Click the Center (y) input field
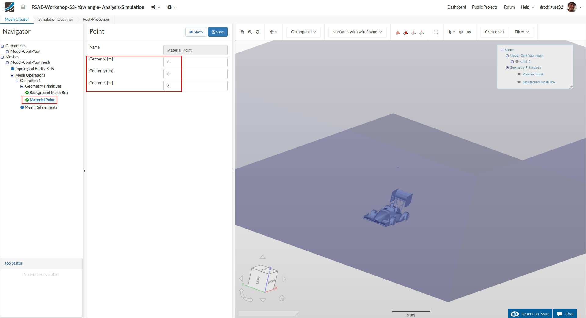 point(195,74)
